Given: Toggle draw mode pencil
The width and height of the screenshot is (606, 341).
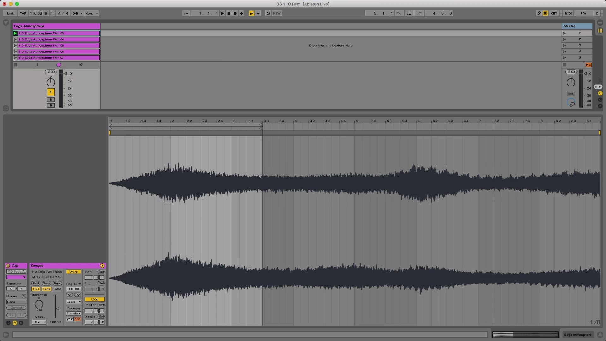Looking at the screenshot, I should [x=539, y=13].
